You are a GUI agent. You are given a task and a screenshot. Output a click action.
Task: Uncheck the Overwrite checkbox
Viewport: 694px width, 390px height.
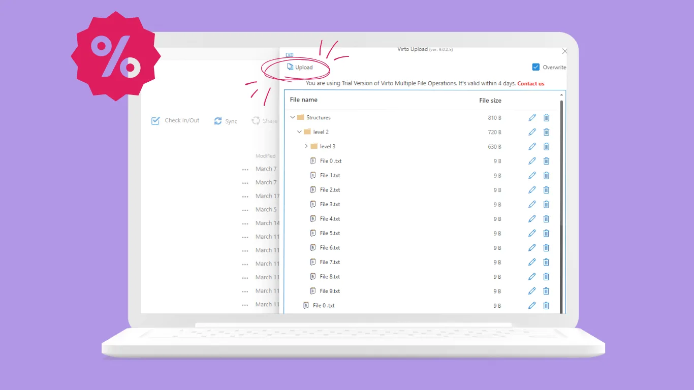click(x=535, y=67)
